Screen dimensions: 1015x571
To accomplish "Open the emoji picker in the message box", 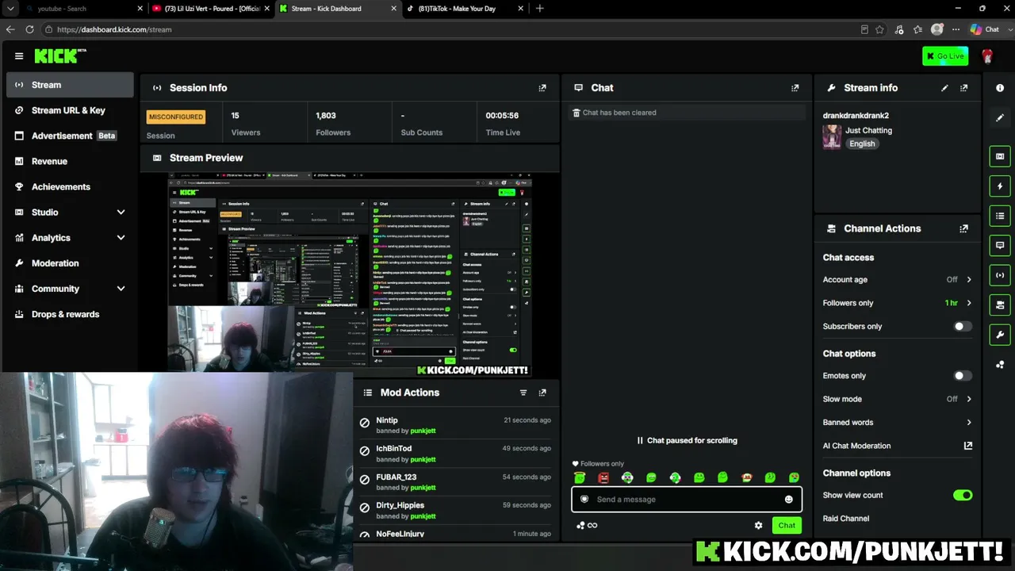I will pos(789,500).
